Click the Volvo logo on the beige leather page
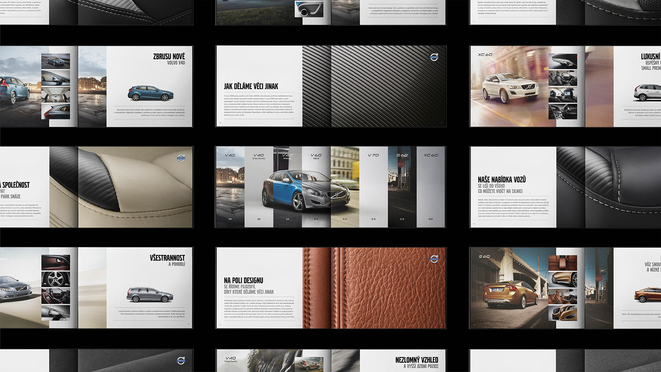The width and height of the screenshot is (661, 372). (x=181, y=158)
